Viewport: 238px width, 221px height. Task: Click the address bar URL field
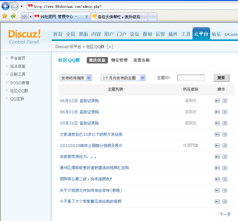[x=132, y=6]
